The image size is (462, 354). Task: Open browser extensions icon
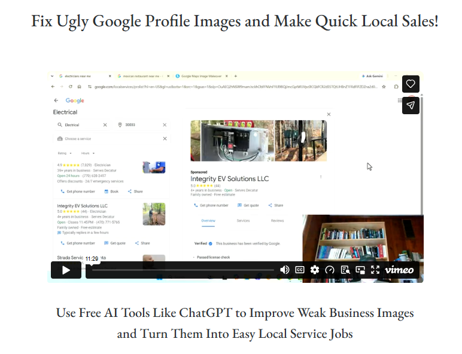[396, 87]
